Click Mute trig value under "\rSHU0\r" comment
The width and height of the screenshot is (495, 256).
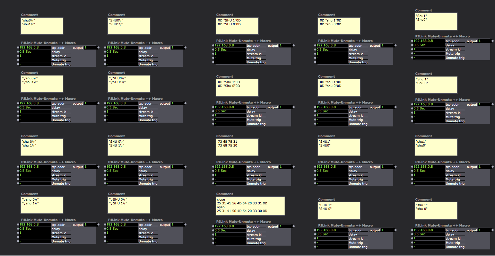click(122, 116)
